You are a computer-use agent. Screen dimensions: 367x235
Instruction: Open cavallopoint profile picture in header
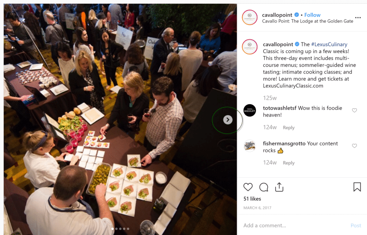point(250,17)
